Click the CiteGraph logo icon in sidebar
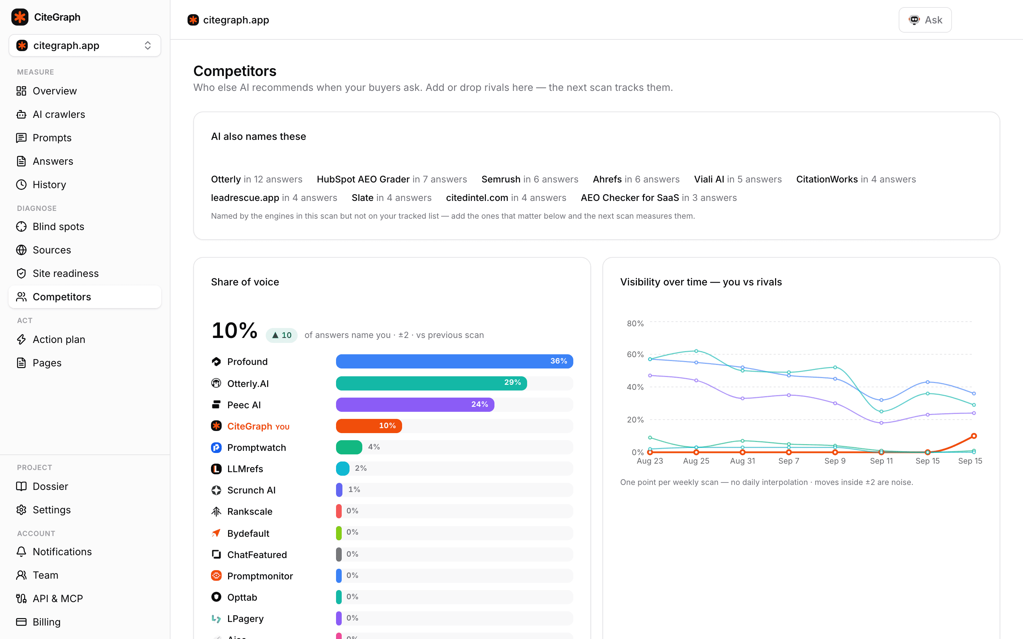The width and height of the screenshot is (1023, 639). (20, 17)
